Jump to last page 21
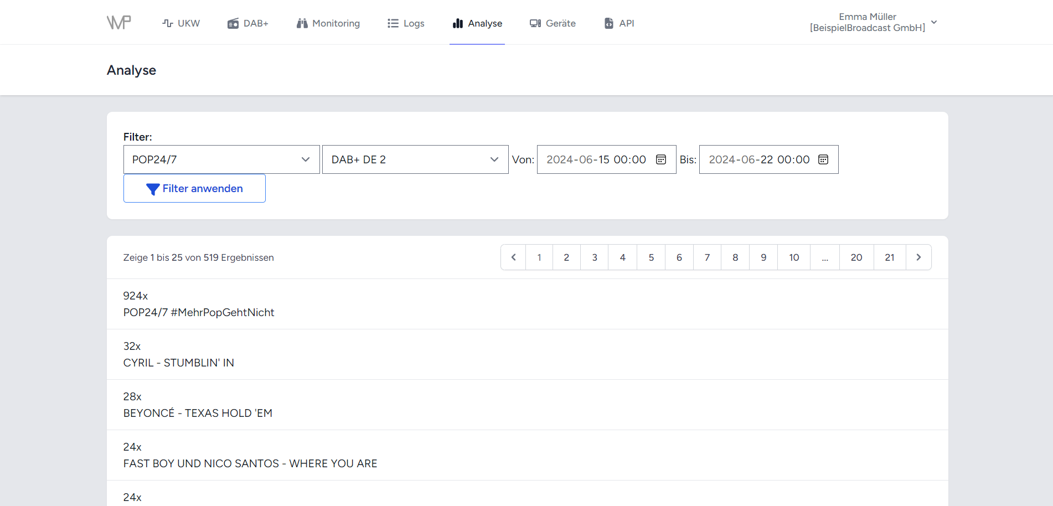This screenshot has height=506, width=1053. (x=890, y=257)
